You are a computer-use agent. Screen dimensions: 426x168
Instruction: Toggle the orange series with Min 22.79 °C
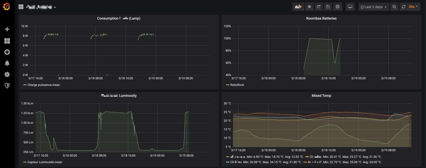(x=314, y=162)
